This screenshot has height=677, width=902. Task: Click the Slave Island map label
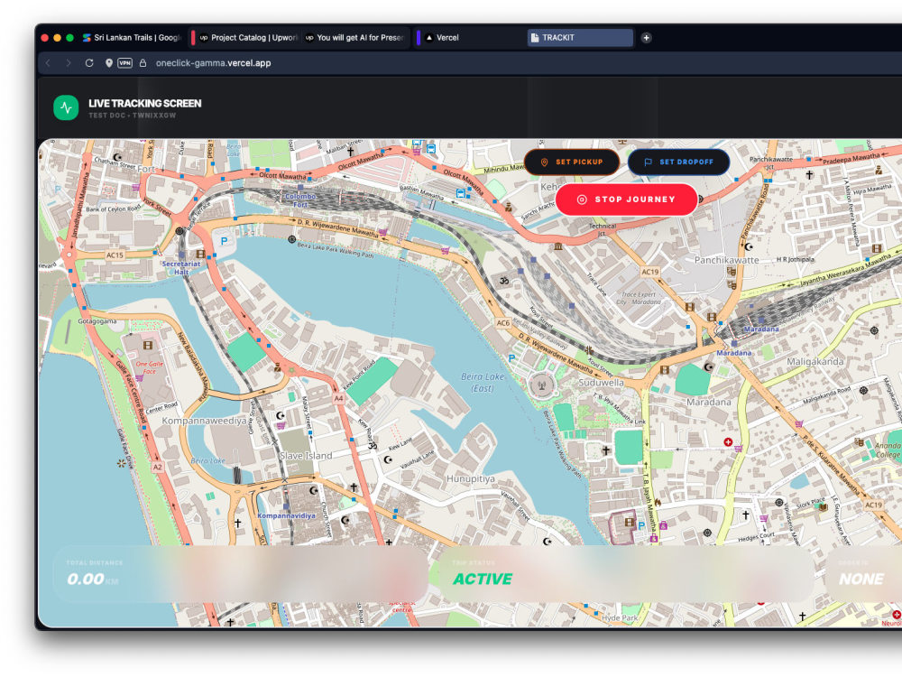(x=306, y=455)
